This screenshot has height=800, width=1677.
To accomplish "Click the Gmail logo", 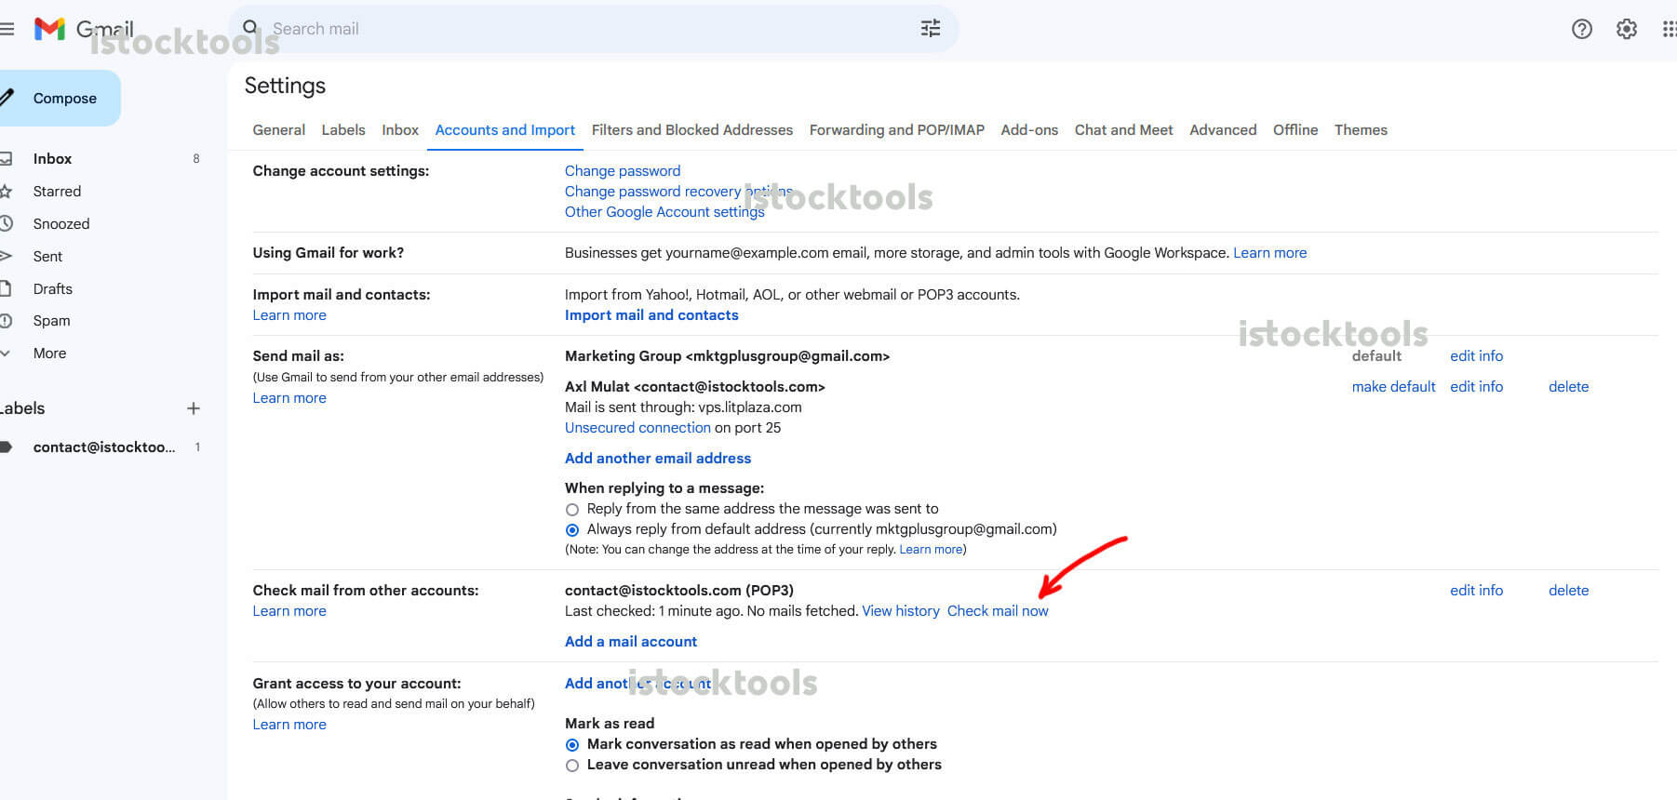I will pyautogui.click(x=84, y=29).
